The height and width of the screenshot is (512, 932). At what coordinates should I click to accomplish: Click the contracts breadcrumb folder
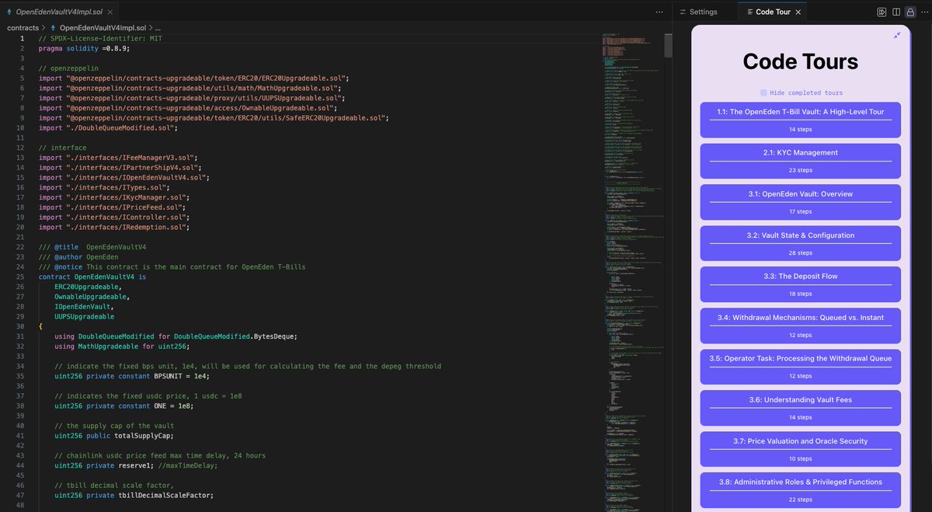click(x=23, y=28)
